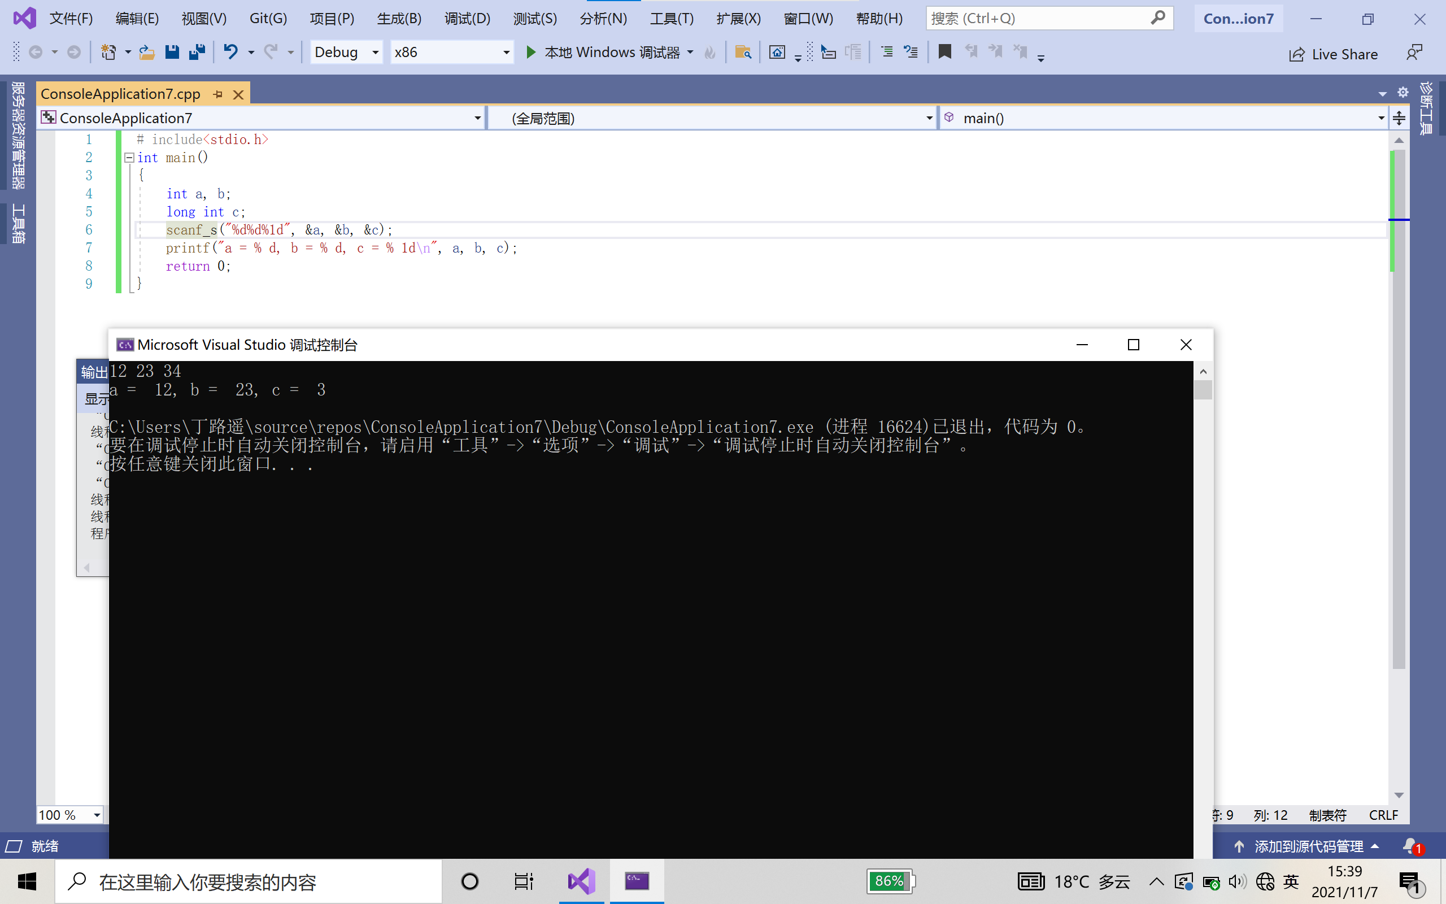Switch to the Visual Studio taskbar icon
1446x904 pixels.
(x=581, y=881)
